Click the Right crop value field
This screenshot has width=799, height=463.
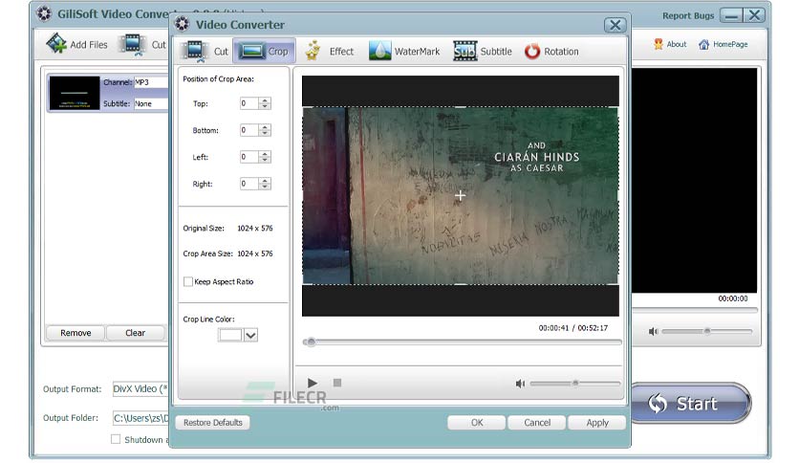click(249, 184)
